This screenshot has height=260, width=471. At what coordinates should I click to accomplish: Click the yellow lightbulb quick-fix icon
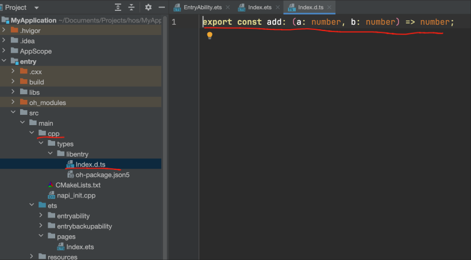click(x=210, y=36)
